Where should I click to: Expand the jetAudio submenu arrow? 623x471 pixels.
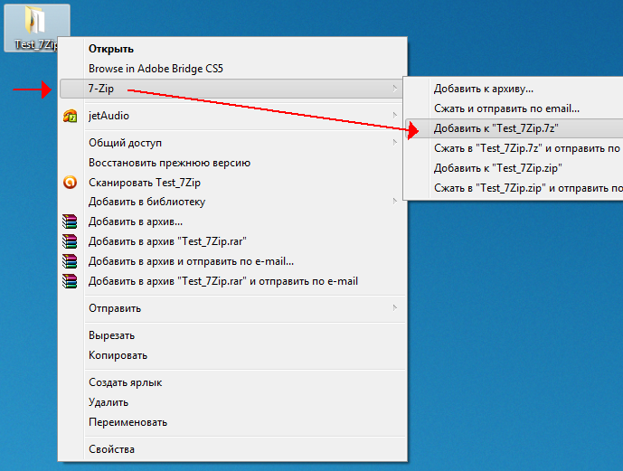394,116
